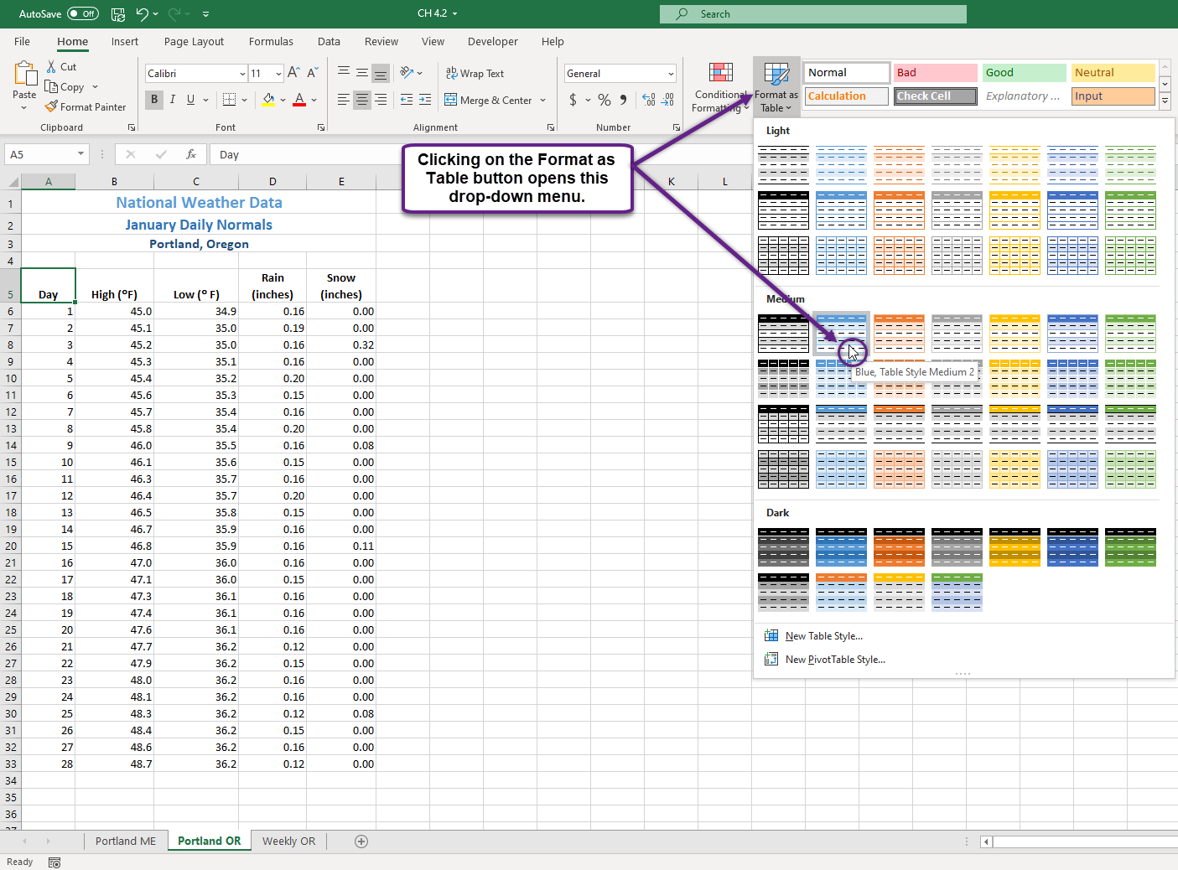The width and height of the screenshot is (1178, 870).
Task: Click the Save icon in title bar
Action: pos(118,13)
